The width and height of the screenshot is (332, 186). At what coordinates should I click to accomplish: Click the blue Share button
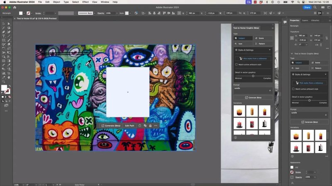(x=307, y=7)
